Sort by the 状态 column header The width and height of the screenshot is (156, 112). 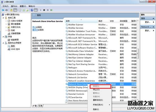(x=114, y=21)
